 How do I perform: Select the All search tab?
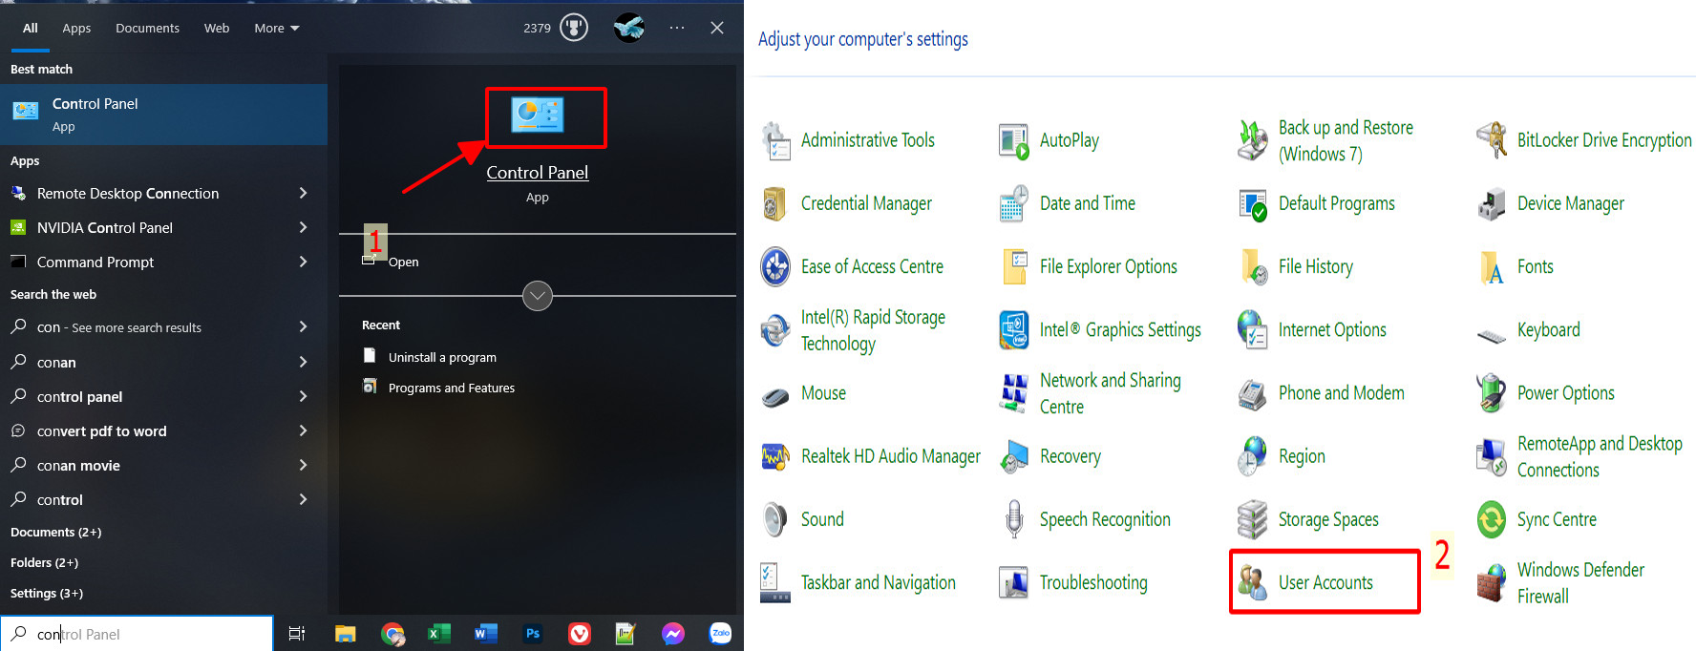pyautogui.click(x=31, y=29)
